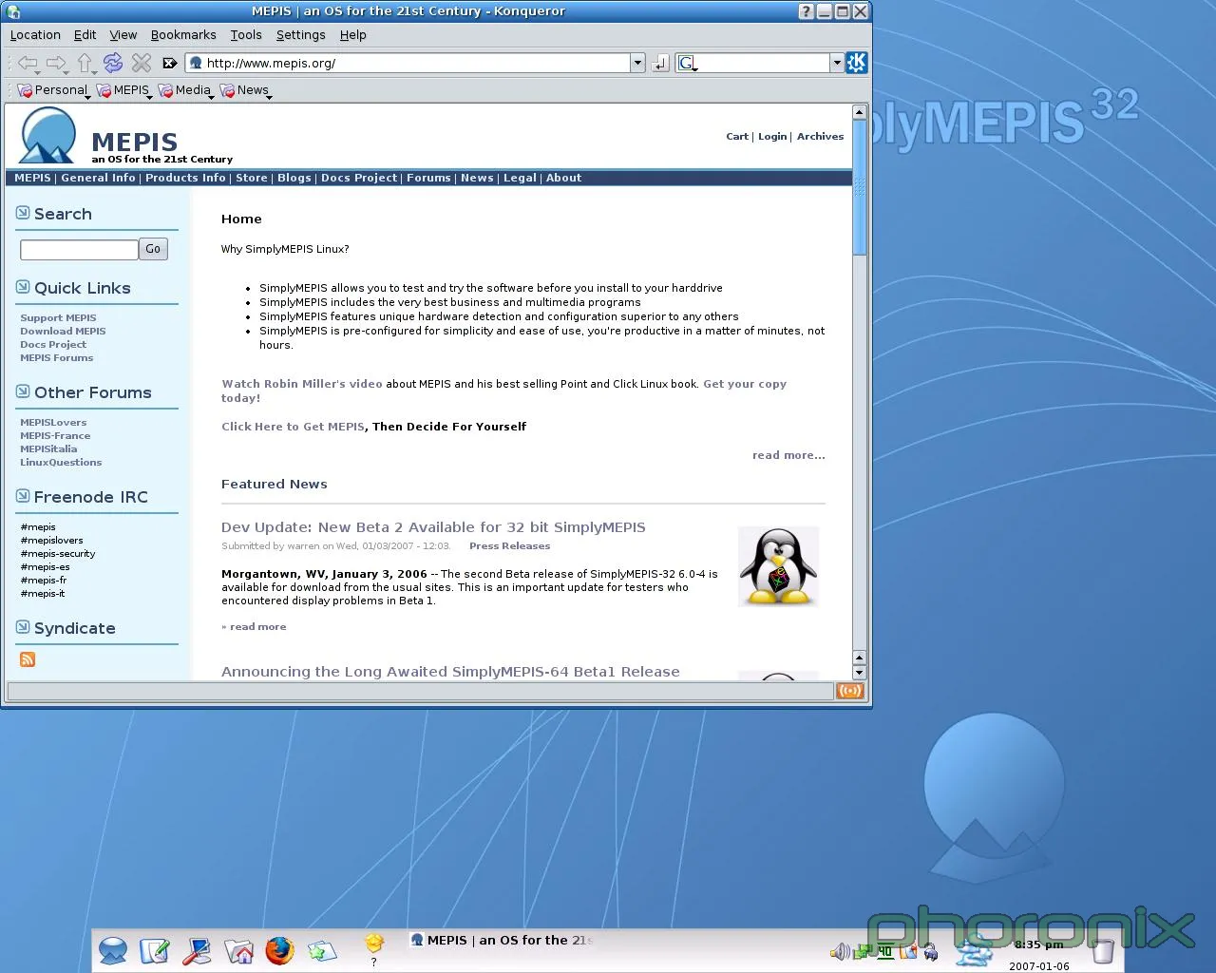Open the Location menu
This screenshot has height=973, width=1216.
click(x=35, y=35)
